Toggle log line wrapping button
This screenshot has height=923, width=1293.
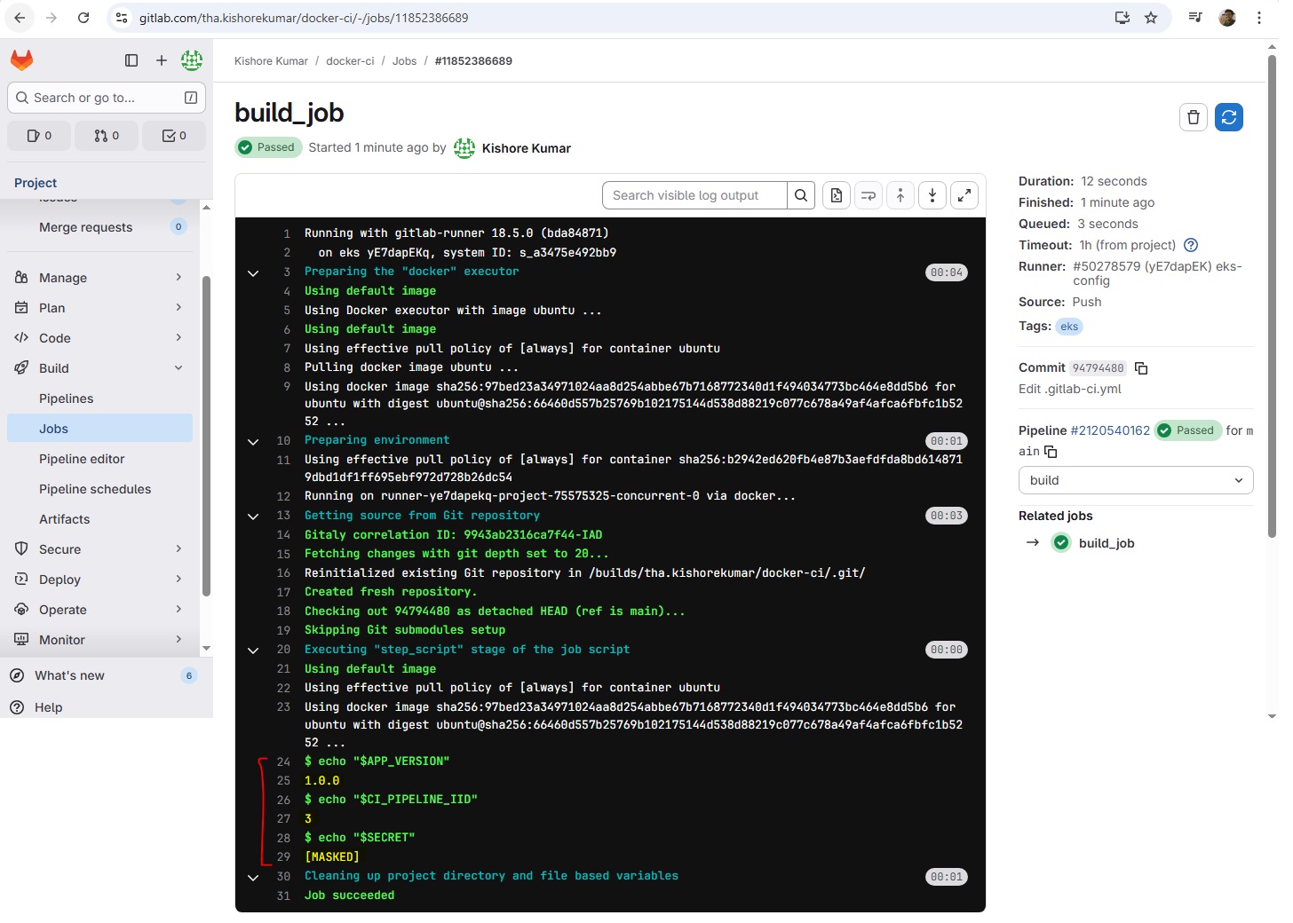pos(868,195)
